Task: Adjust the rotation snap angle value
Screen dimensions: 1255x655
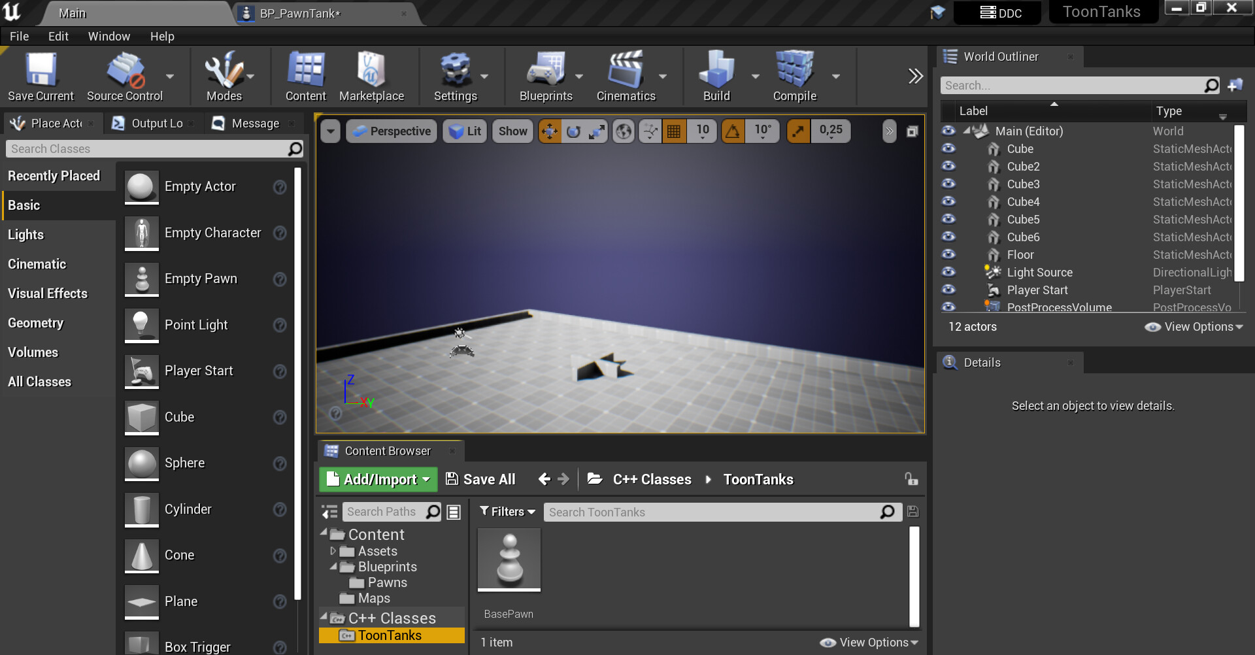Action: (x=763, y=131)
